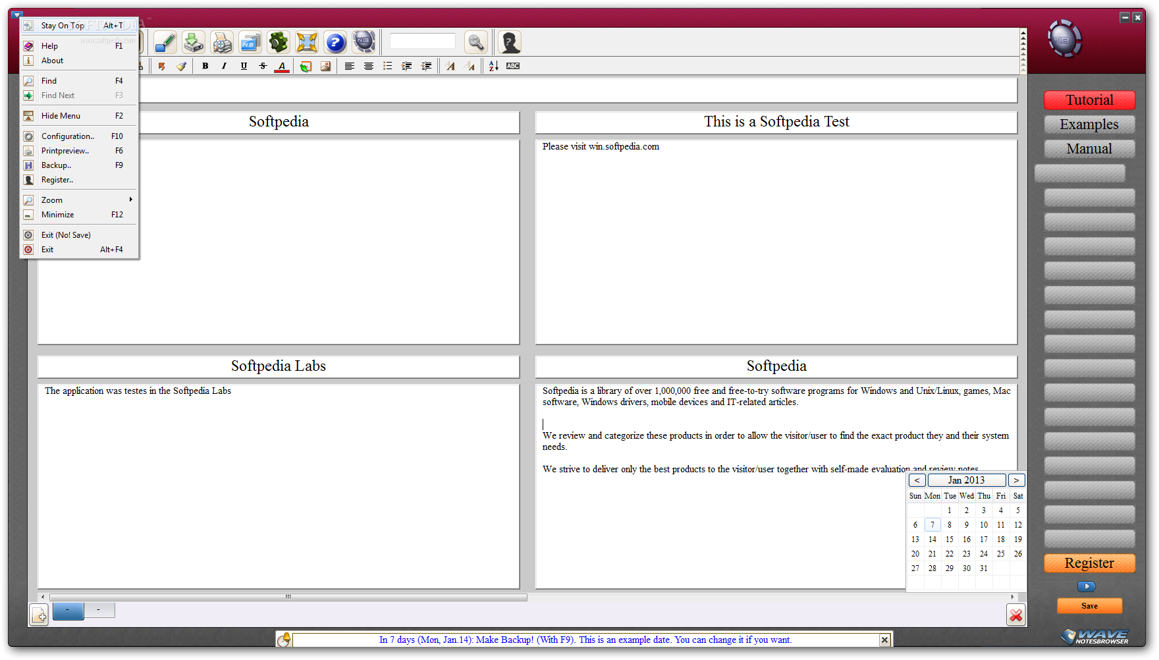Click the toolbar search input field
Image resolution: width=1159 pixels, height=660 pixels.
423,41
